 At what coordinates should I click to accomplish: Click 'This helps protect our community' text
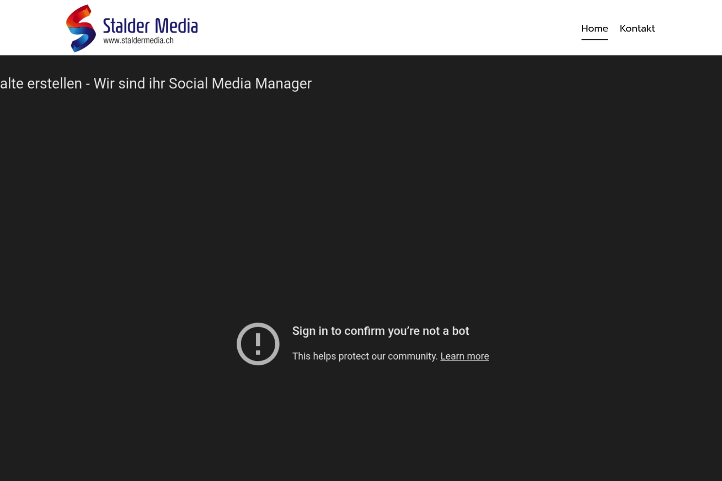tap(365, 356)
